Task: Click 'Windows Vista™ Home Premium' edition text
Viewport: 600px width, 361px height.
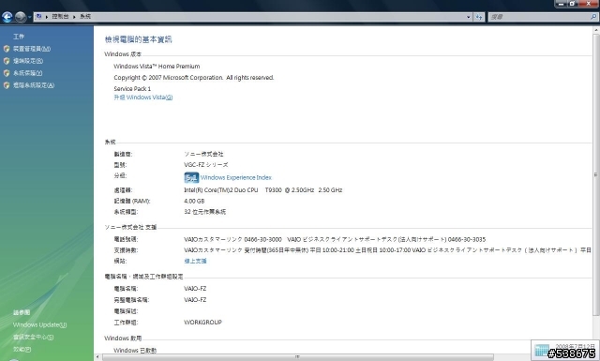Action: click(157, 67)
